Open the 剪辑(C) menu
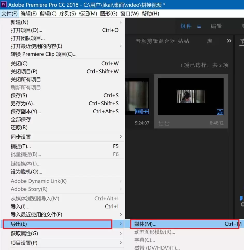Viewport: 244px width, 250px height. 48,14
